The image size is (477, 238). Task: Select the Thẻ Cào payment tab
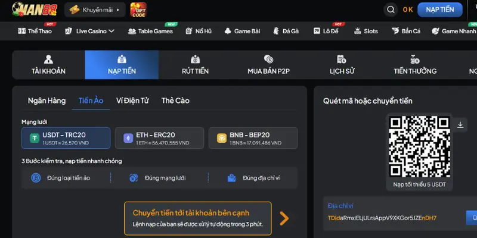(175, 101)
